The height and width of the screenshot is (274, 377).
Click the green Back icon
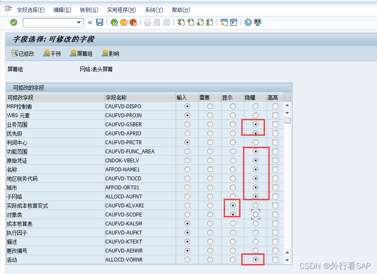114,22
